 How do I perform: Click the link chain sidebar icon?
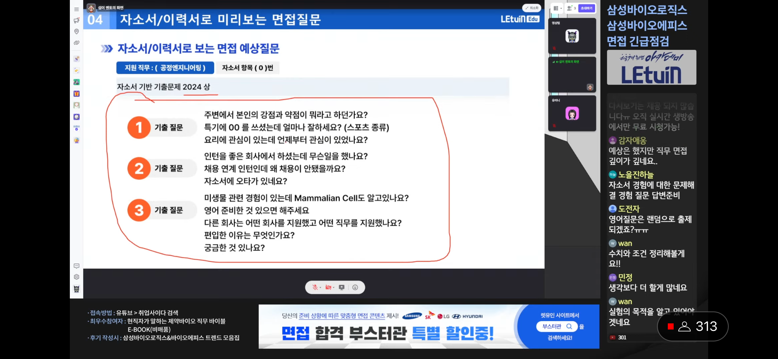point(77,43)
